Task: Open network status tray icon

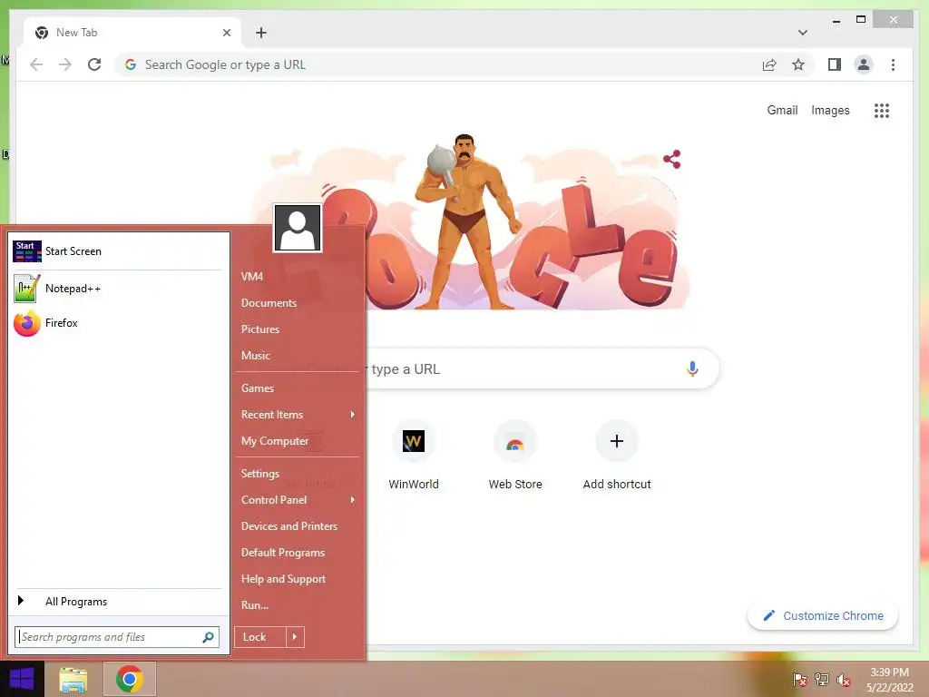Action: pos(822,679)
